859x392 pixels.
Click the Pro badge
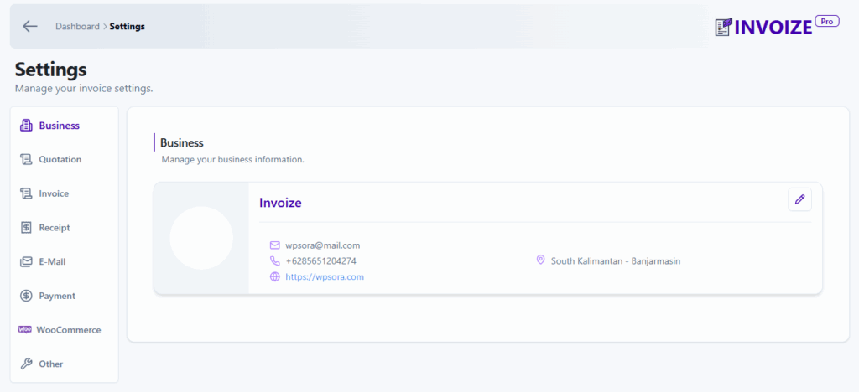tap(827, 21)
